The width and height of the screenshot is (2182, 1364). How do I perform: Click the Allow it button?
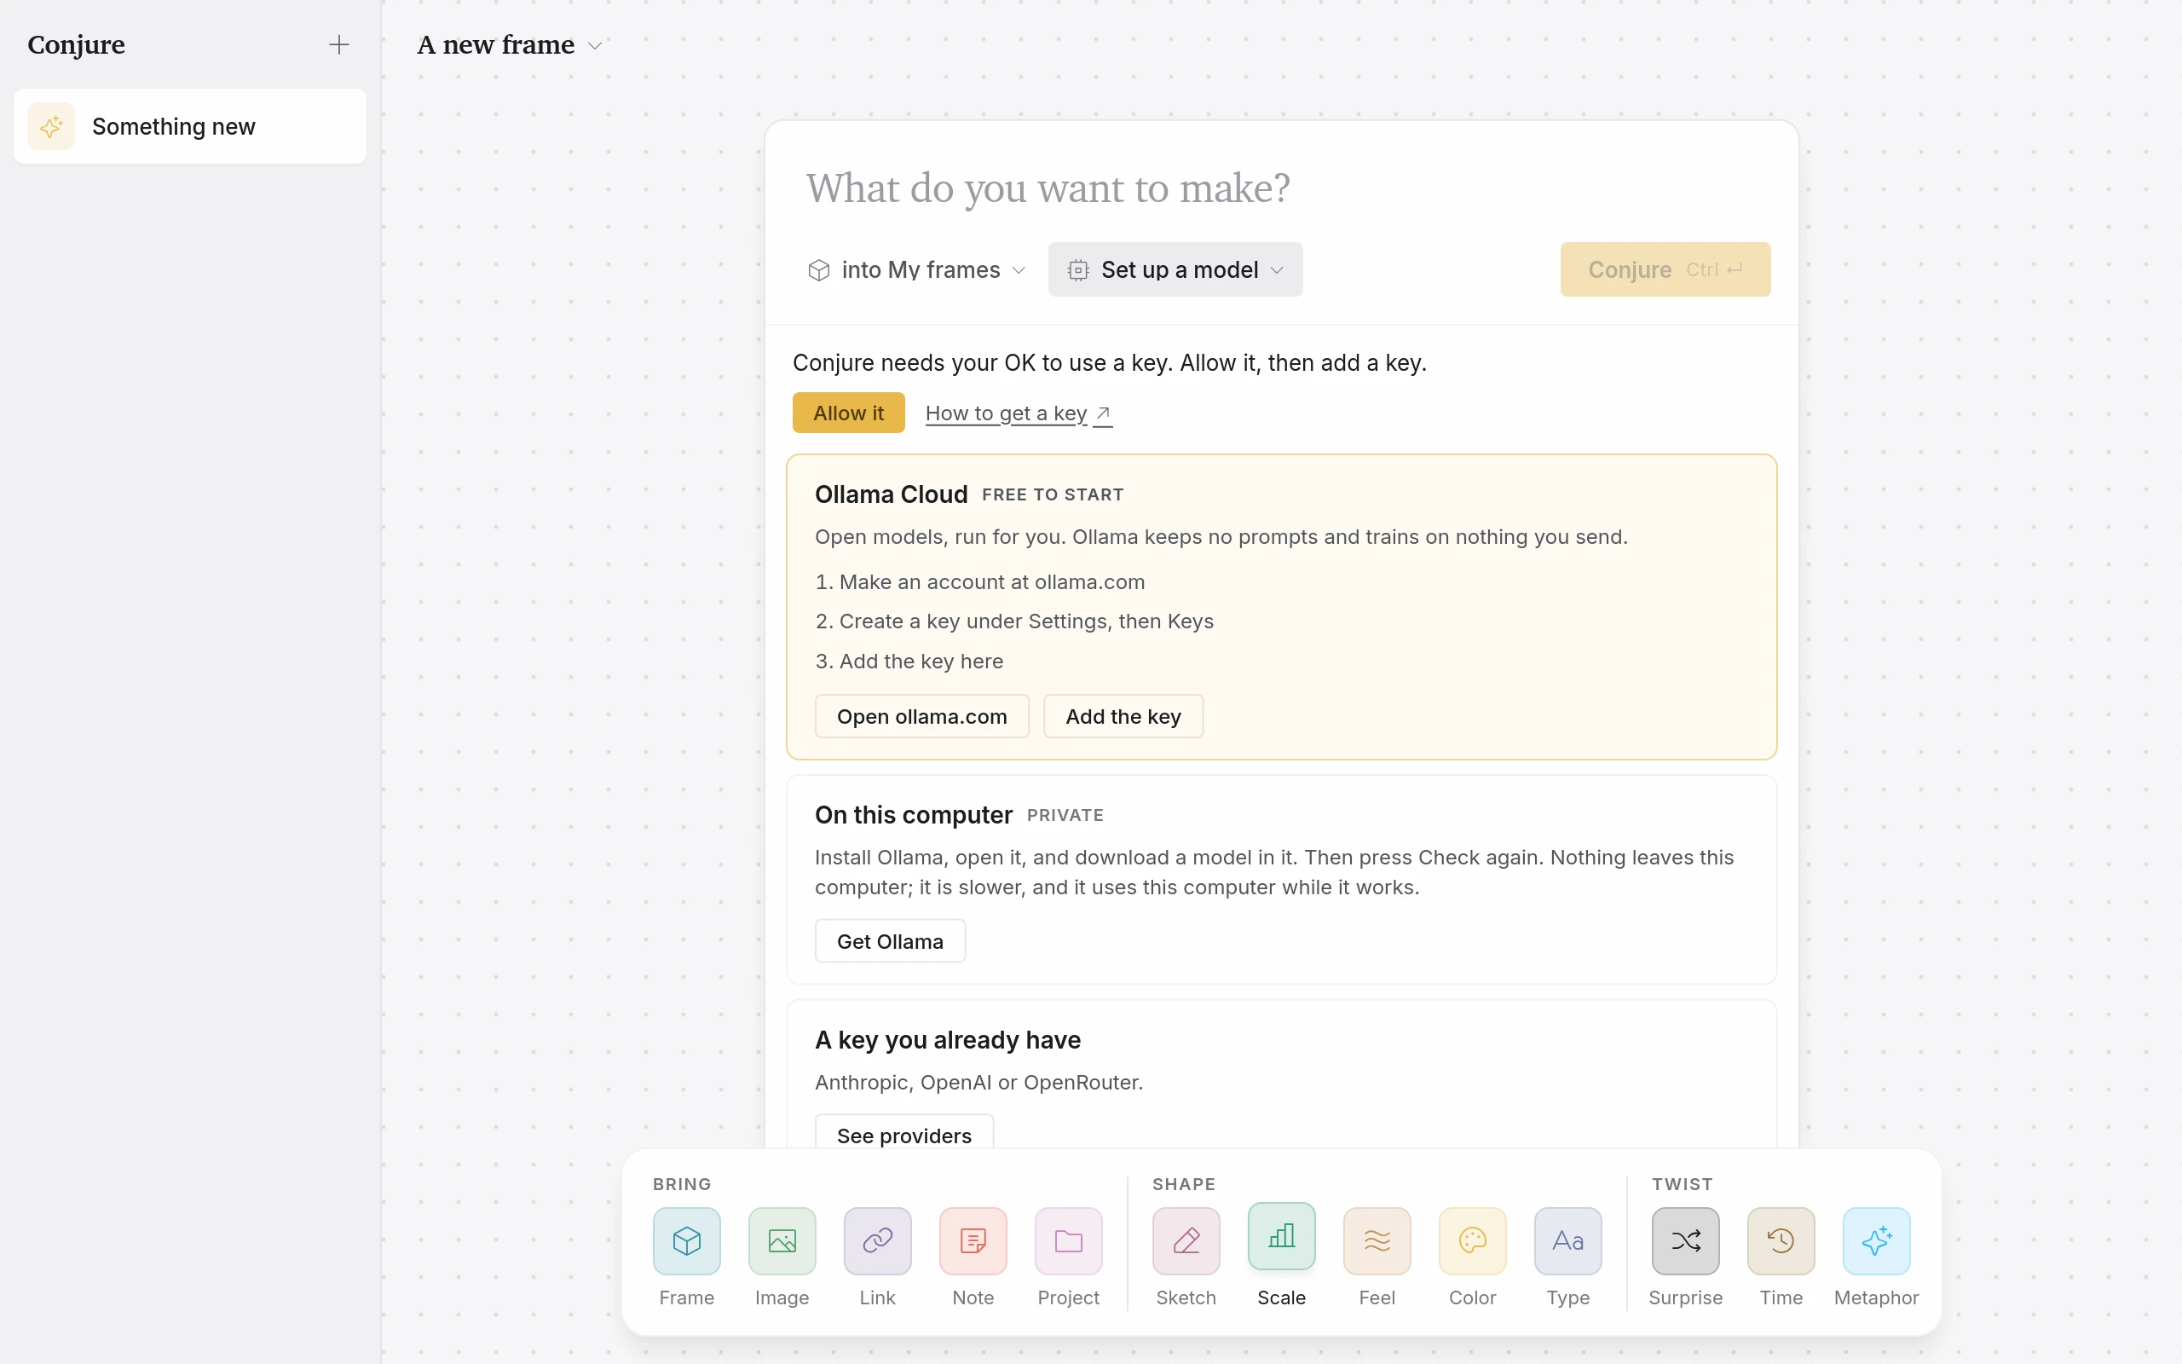848,413
